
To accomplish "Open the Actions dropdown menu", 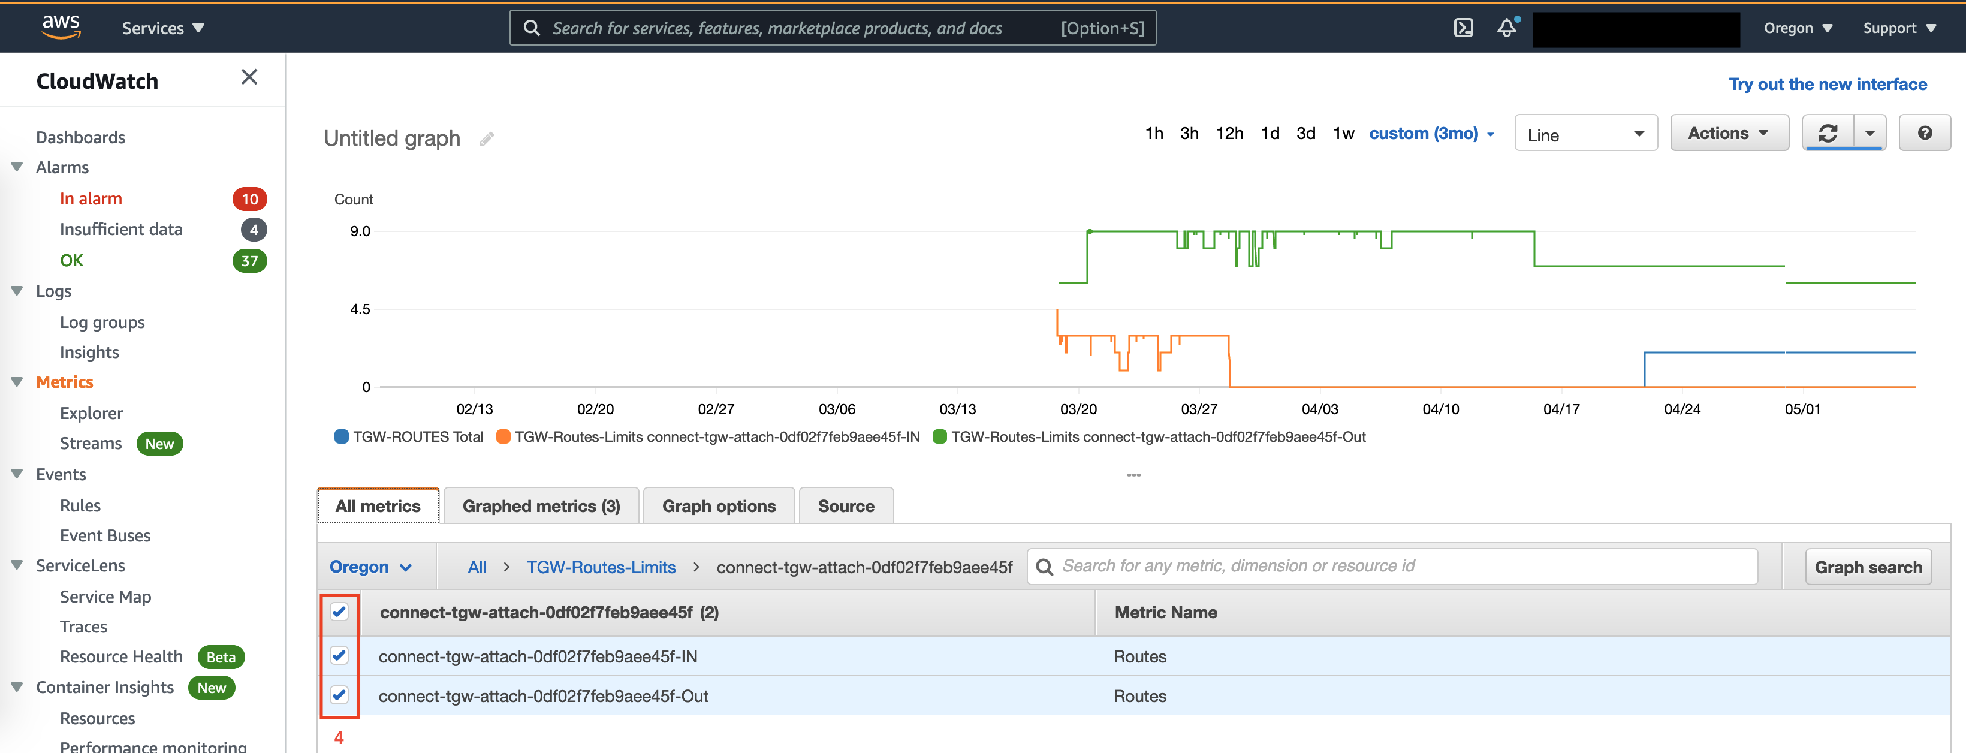I will (1728, 134).
